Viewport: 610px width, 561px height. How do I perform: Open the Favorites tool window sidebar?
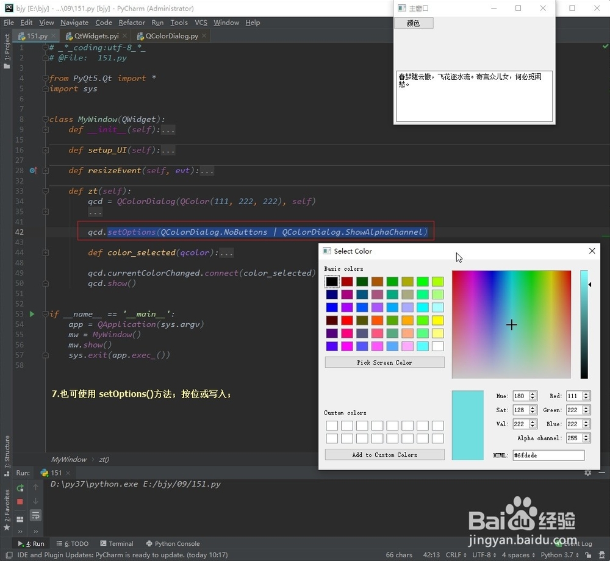[x=7, y=510]
